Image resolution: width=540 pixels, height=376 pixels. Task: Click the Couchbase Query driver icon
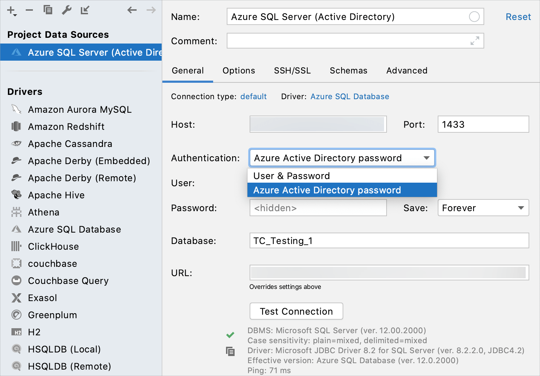pos(16,280)
